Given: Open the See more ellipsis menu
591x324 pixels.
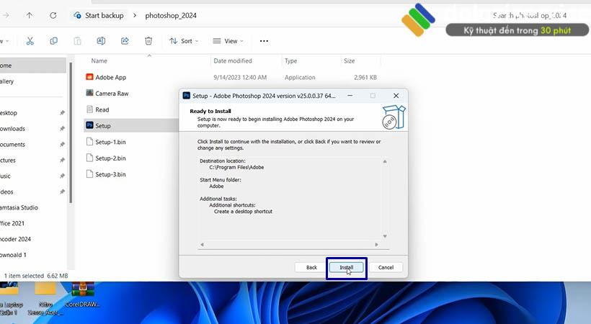Looking at the screenshot, I should pyautogui.click(x=264, y=41).
